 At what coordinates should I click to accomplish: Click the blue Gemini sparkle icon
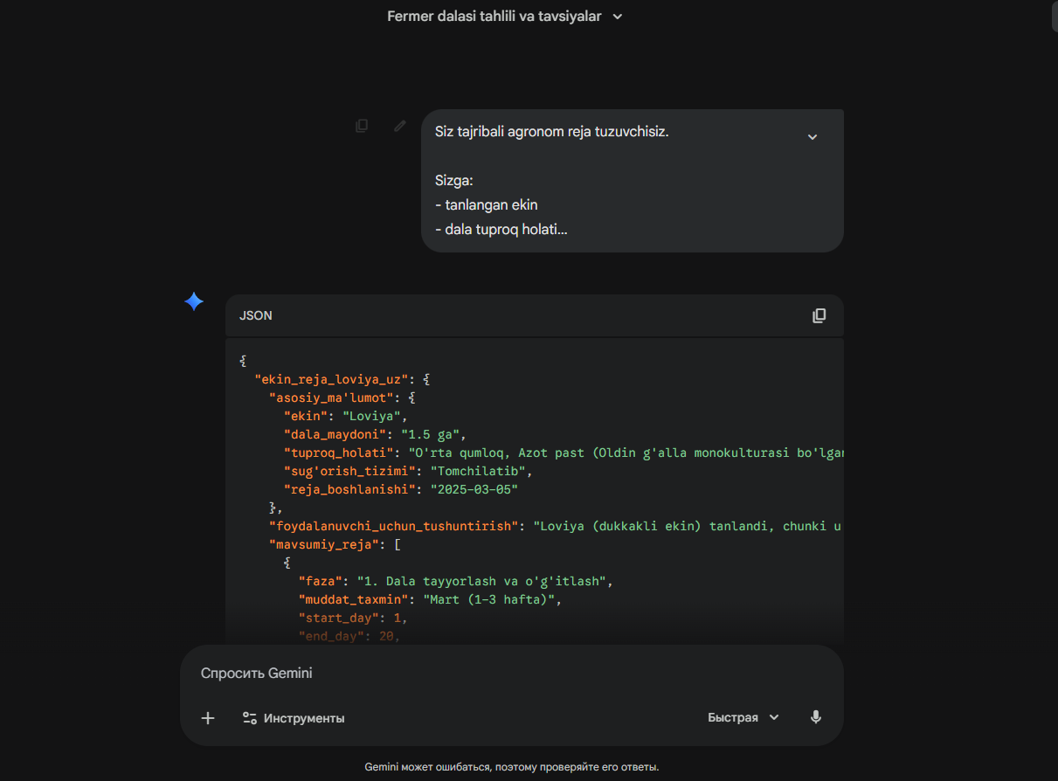194,302
